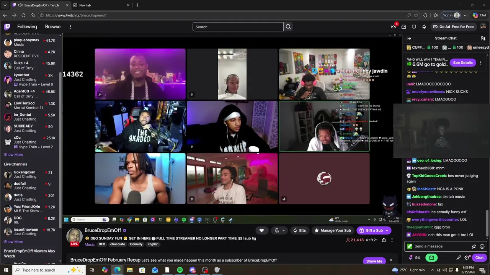Click the Twitch search magnifier button

pyautogui.click(x=288, y=27)
